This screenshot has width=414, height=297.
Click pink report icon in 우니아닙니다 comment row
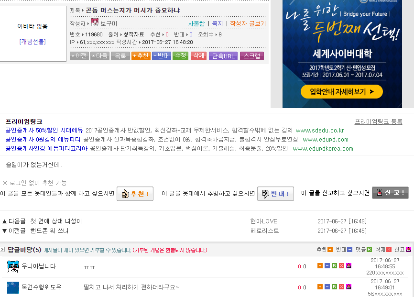pyautogui.click(x=349, y=266)
